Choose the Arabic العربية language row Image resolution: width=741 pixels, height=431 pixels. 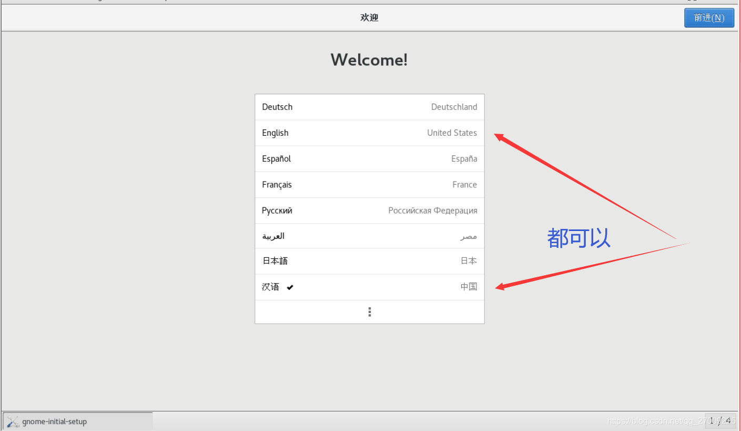[369, 236]
